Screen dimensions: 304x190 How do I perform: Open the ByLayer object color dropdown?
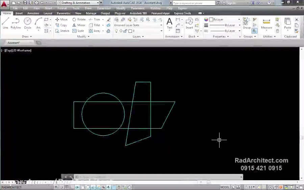click(225, 20)
